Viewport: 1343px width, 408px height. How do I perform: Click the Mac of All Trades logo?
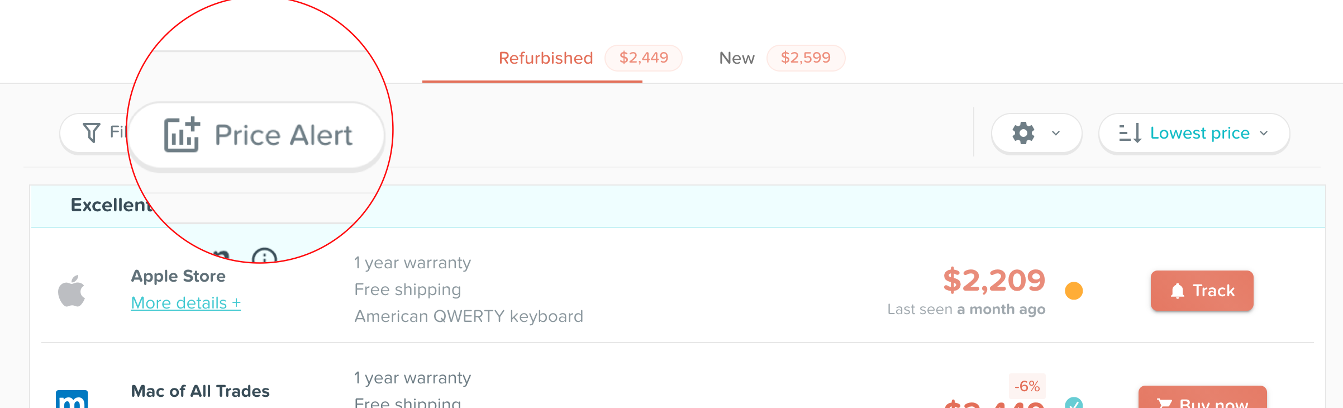point(72,399)
